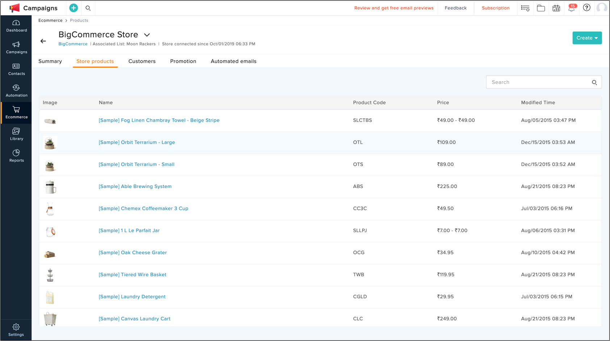Open Orbit Terrarium - Large product
This screenshot has width=610, height=341.
click(x=137, y=142)
